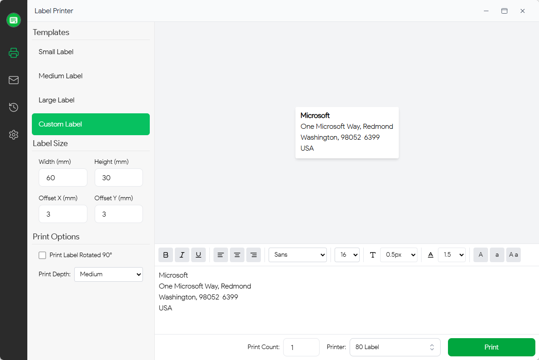
Task: Select the Large Label template
Action: coord(91,100)
